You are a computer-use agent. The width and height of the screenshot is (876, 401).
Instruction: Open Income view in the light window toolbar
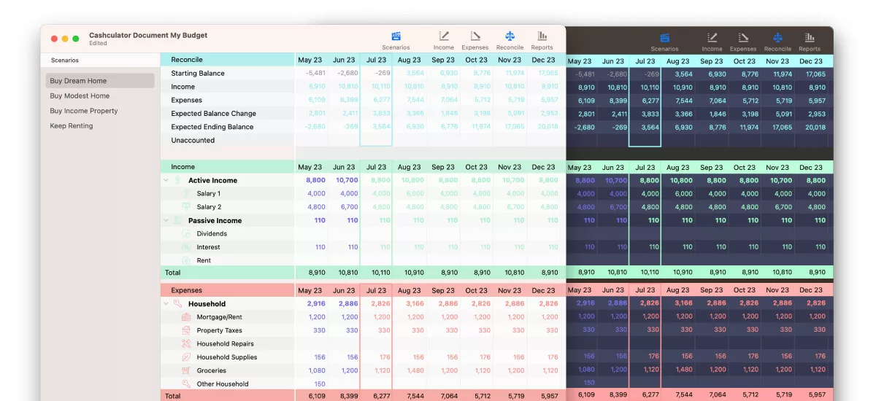(443, 41)
